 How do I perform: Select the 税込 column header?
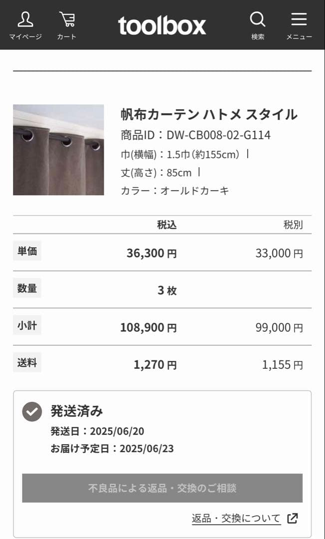(x=168, y=225)
